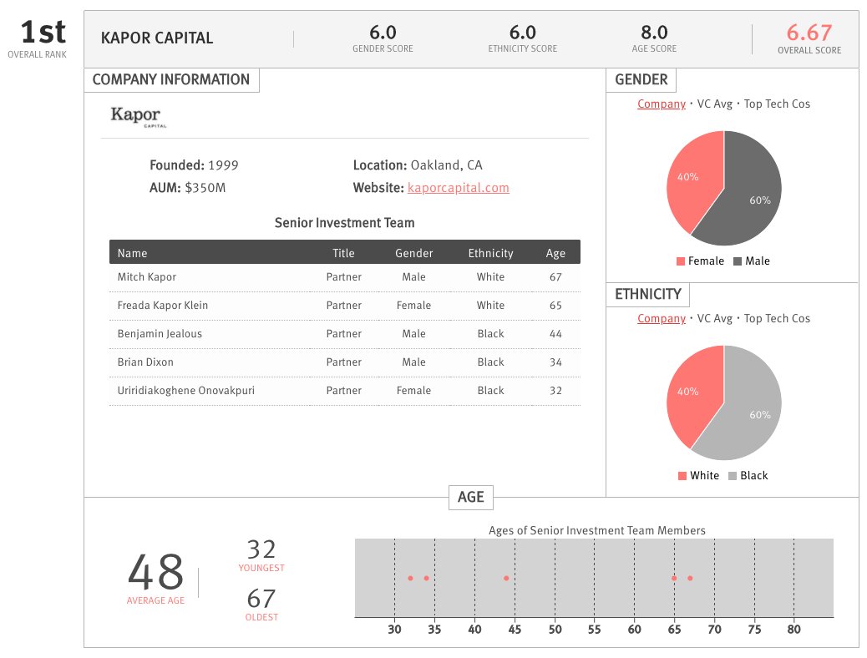The width and height of the screenshot is (867, 658).
Task: Click the Location: Oakland, CA text
Action: click(418, 165)
